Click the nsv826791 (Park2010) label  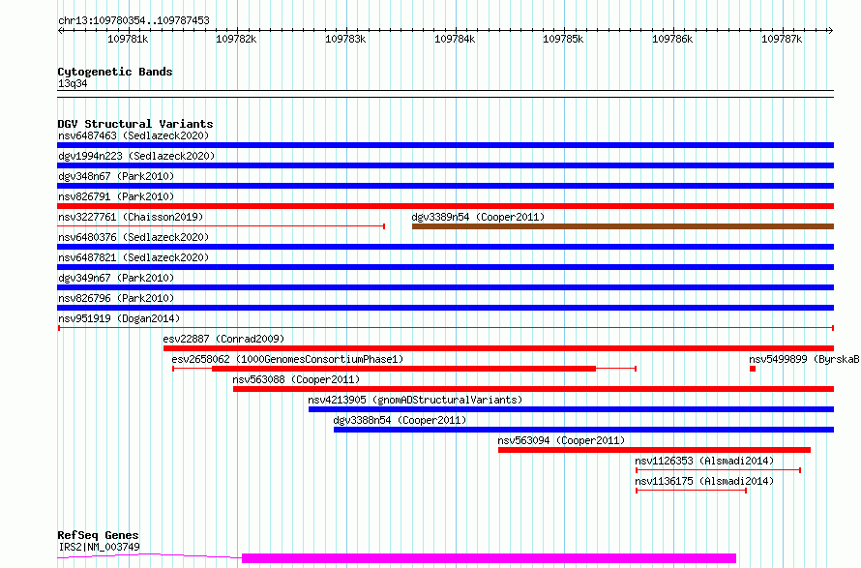116,196
